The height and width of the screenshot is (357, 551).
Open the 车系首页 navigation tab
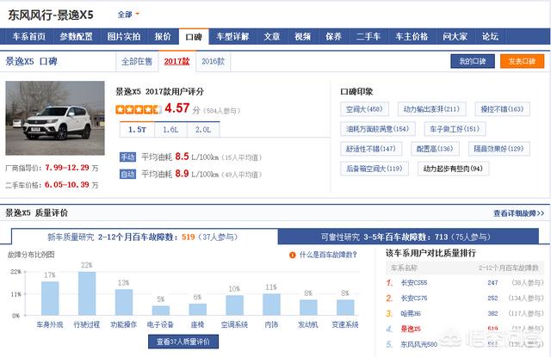pyautogui.click(x=28, y=36)
